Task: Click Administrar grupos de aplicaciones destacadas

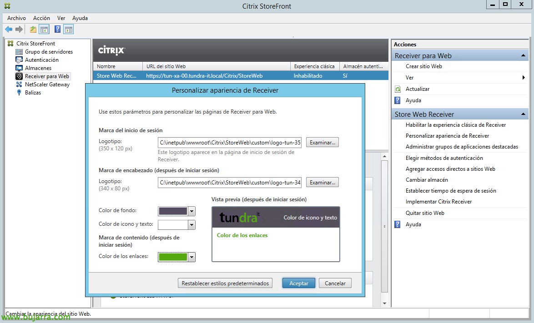Action: coord(462,147)
